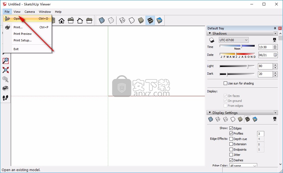Activate the Look Around eye tool
This screenshot has width=283, height=173.
coord(6,88)
